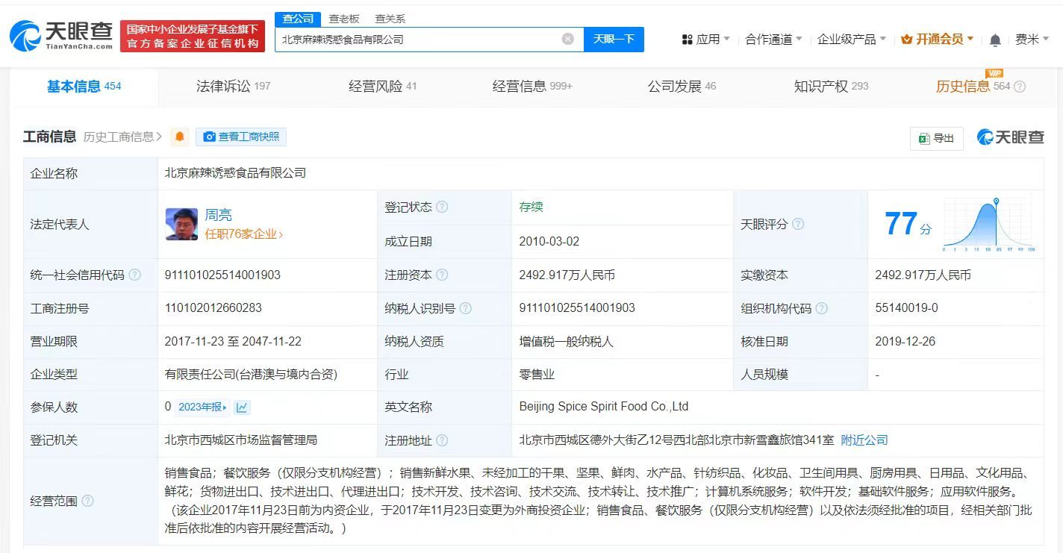Click the 天眼查 watermark logo above the table
The height and width of the screenshot is (553, 1063).
click(1009, 137)
